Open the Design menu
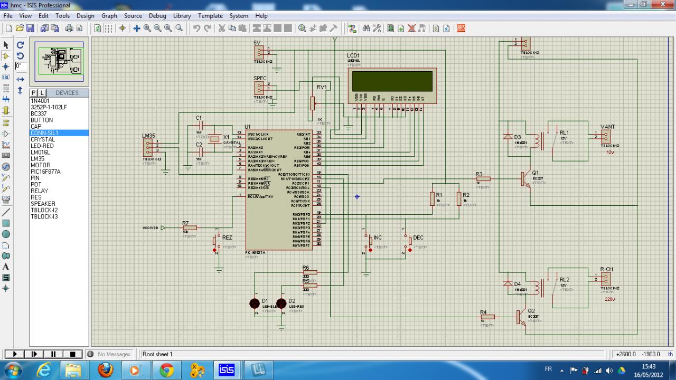 (85, 16)
